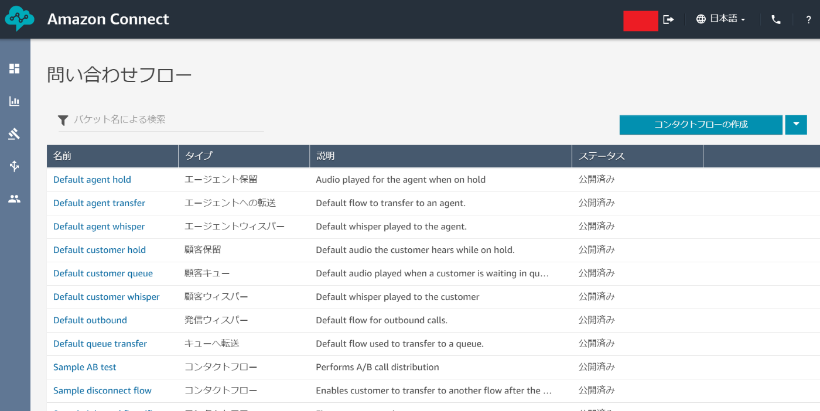Image resolution: width=820 pixels, height=411 pixels.
Task: Open the Metrics bar chart sidebar icon
Action: click(x=15, y=101)
